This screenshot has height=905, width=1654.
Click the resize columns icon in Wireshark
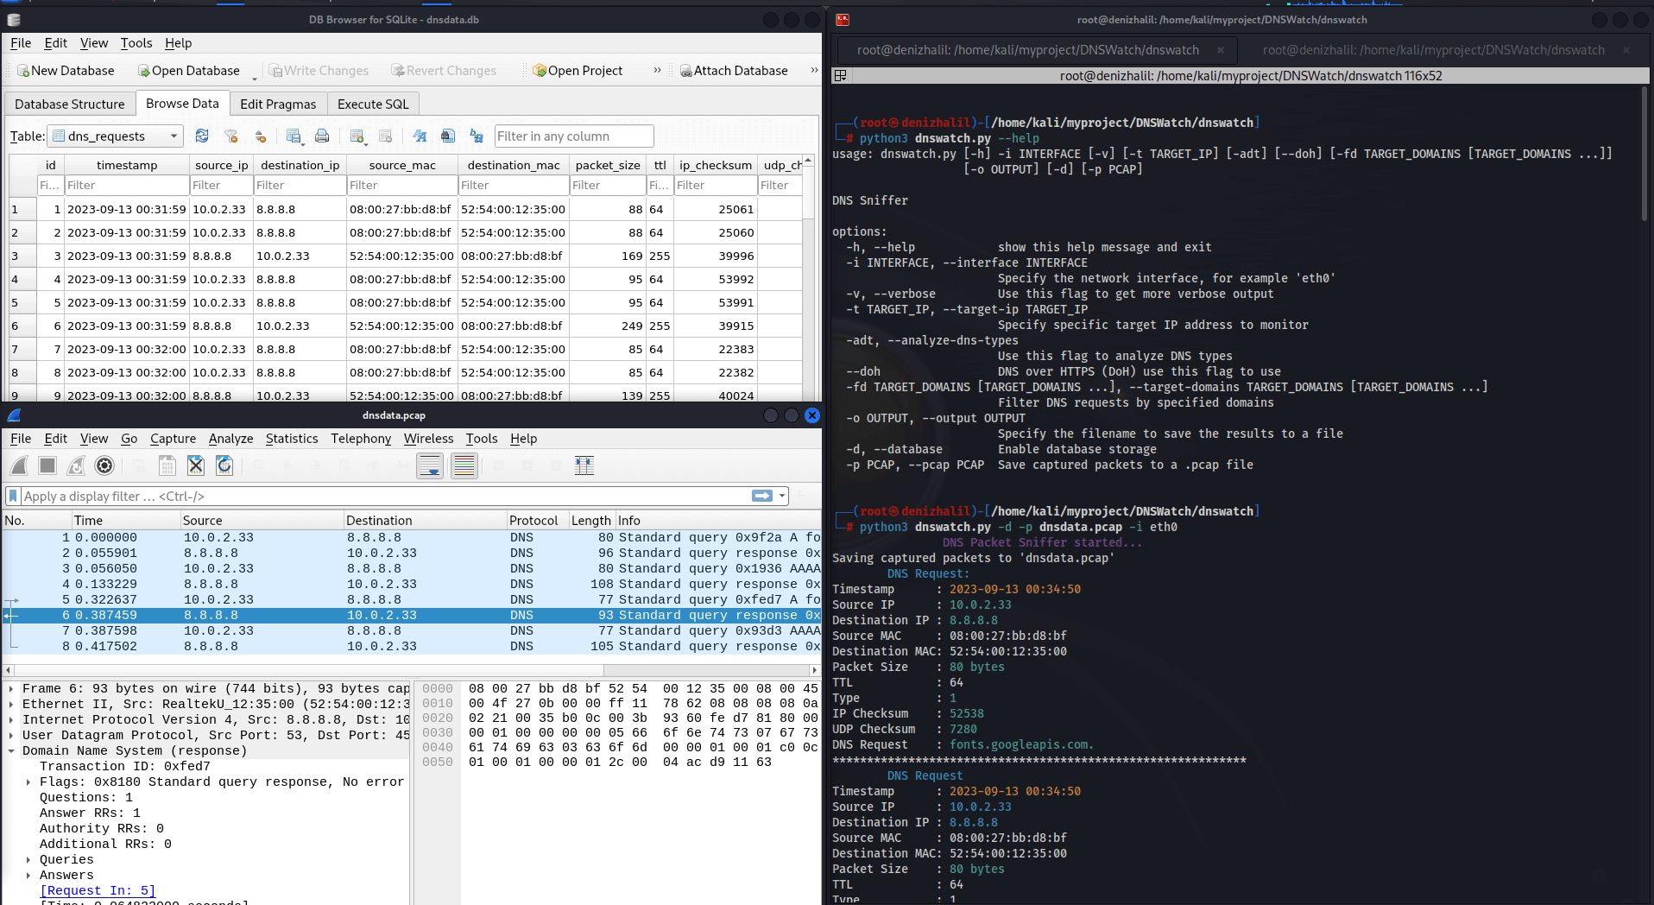click(584, 465)
